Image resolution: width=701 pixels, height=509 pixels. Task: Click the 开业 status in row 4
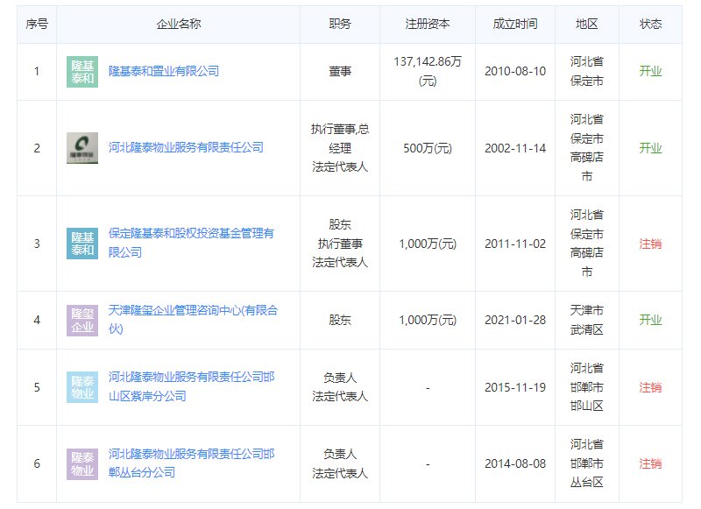point(650,321)
